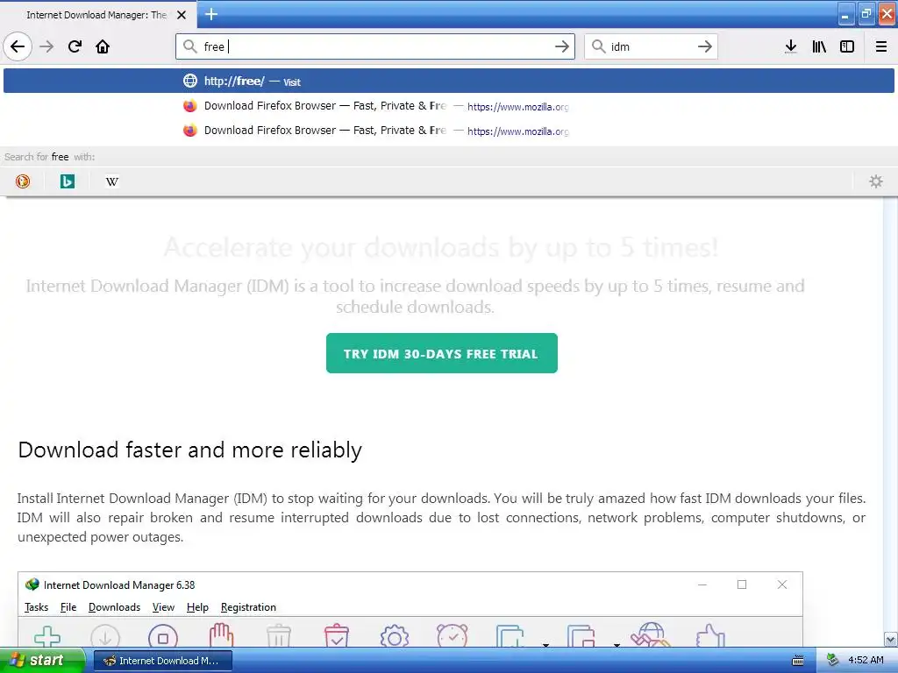The height and width of the screenshot is (673, 898).
Task: Reload the current page
Action: (75, 46)
